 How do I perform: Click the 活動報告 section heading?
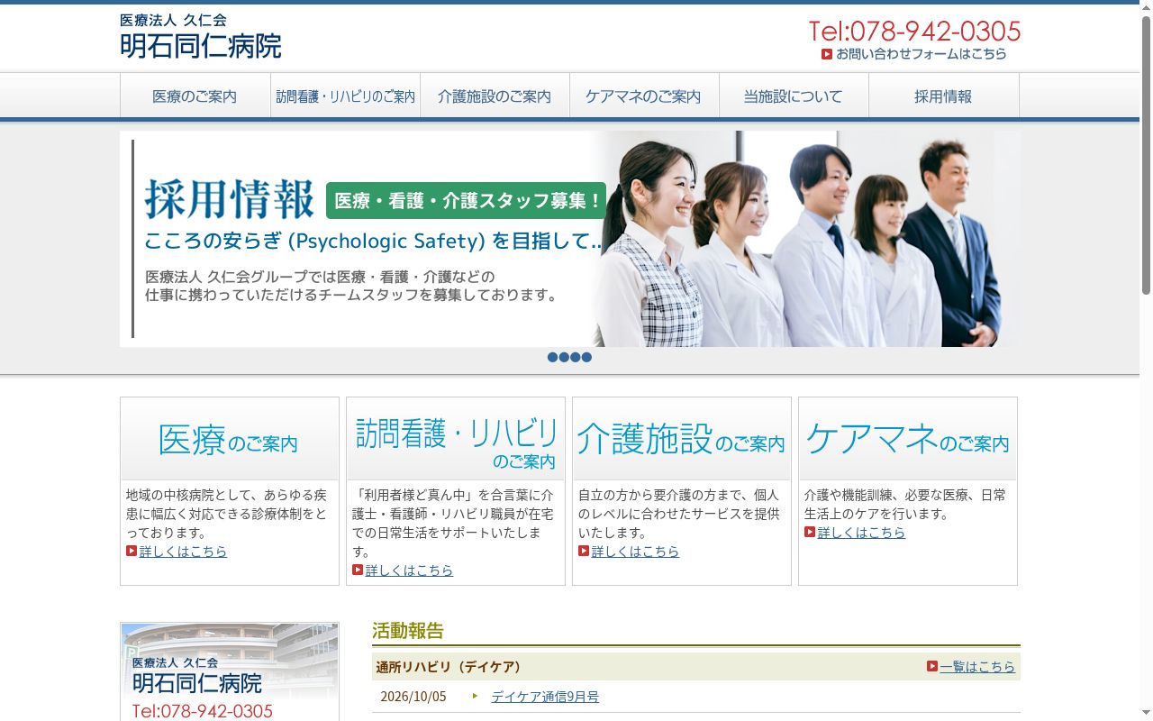coord(408,631)
